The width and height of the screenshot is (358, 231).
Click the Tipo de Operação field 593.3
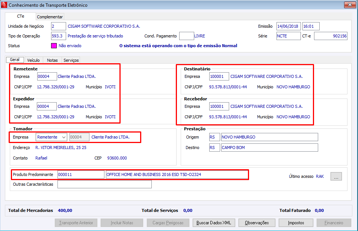[x=59, y=36]
